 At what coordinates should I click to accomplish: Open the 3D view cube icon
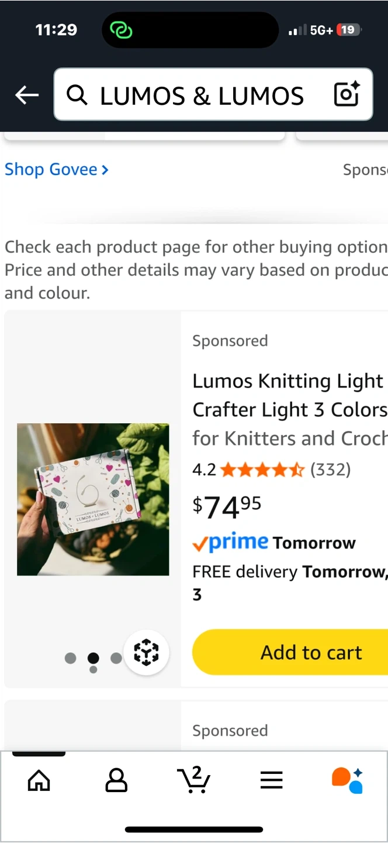click(146, 652)
